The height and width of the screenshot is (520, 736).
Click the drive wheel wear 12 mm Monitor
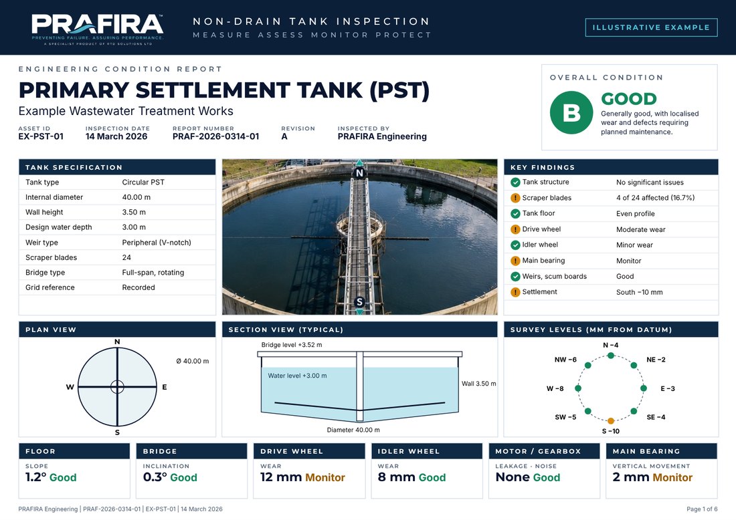(x=302, y=477)
